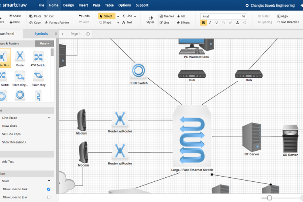Click the symbol library scrollbar
Viewport: 303px width, 202px height.
pyautogui.click(x=52, y=52)
